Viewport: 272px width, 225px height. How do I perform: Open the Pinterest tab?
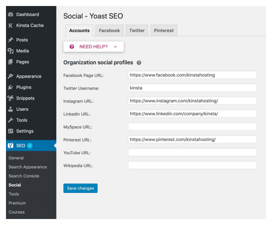pos(164,30)
